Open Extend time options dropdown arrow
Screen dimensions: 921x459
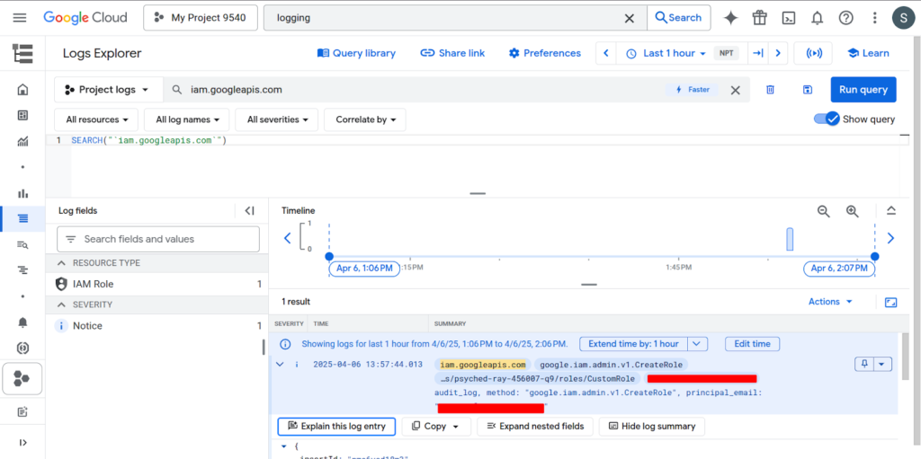point(697,344)
